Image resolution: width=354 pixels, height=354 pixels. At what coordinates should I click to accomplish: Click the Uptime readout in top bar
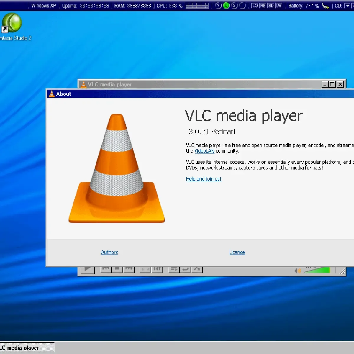pos(86,6)
